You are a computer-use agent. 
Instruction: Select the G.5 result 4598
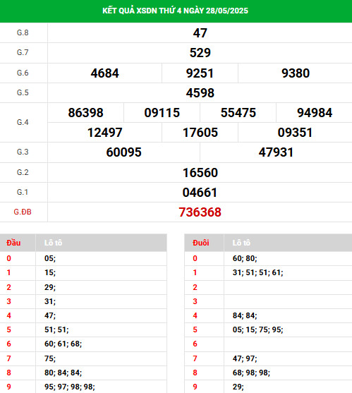200,93
